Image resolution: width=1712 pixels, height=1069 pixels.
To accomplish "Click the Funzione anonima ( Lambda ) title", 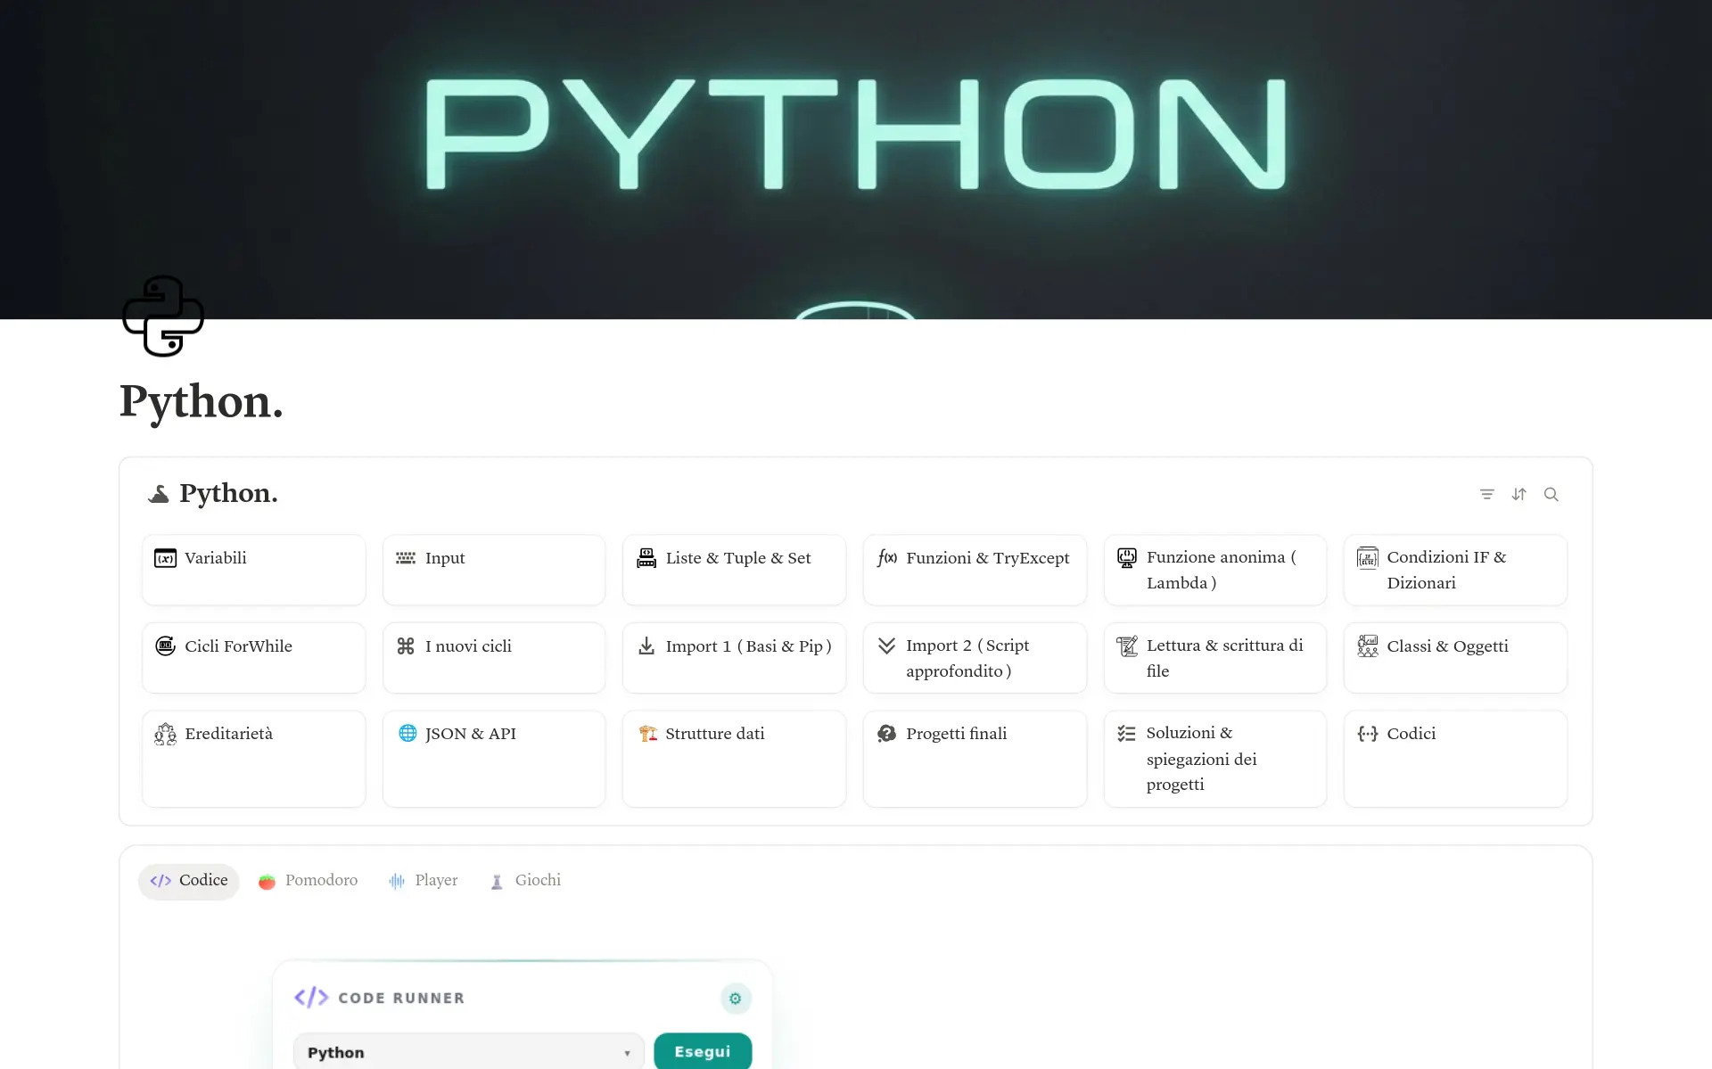I will coord(1222,570).
